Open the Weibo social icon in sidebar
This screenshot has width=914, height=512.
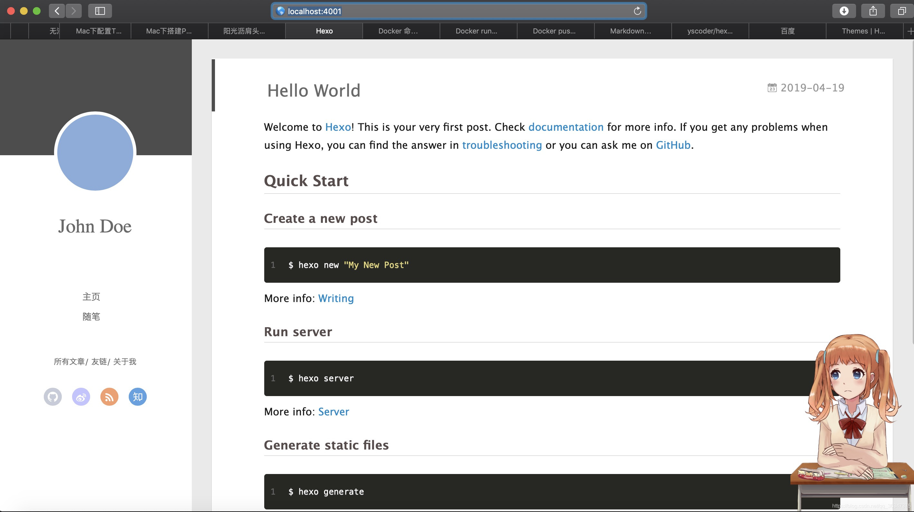pyautogui.click(x=81, y=397)
